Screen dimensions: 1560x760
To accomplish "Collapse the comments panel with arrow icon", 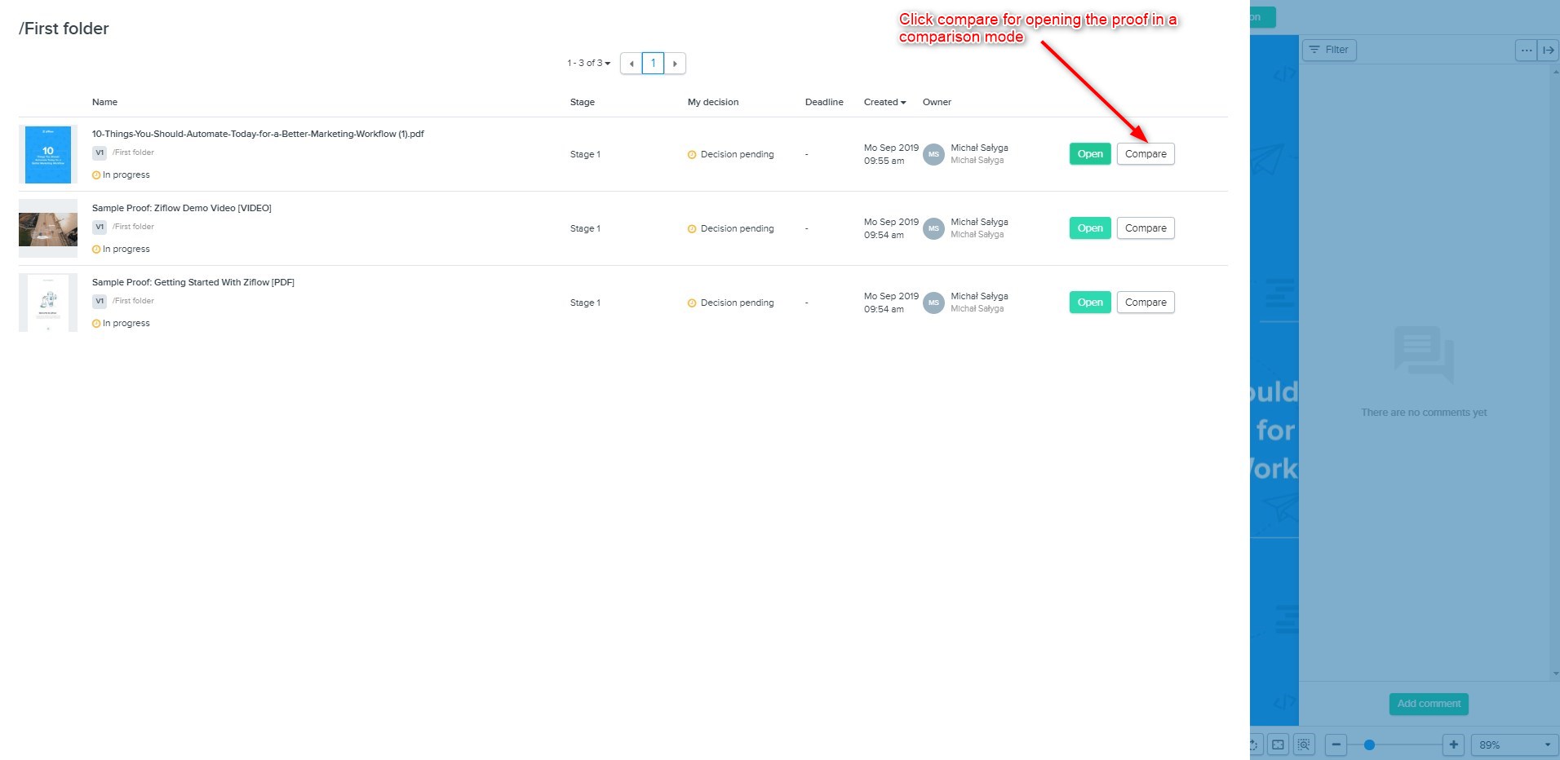I will point(1548,50).
